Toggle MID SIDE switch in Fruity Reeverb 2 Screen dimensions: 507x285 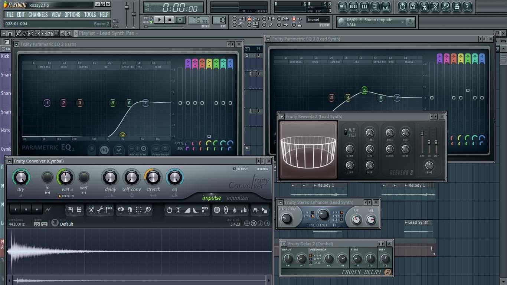click(346, 132)
